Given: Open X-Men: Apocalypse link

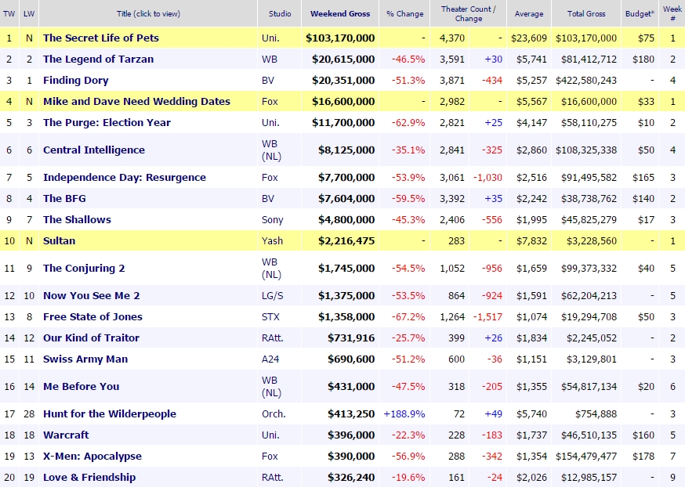Looking at the screenshot, I should (x=92, y=456).
